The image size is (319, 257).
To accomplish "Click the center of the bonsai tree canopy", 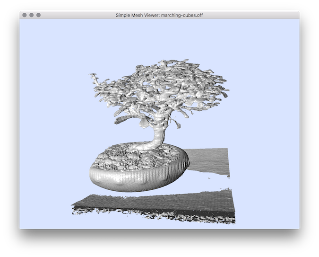I will pos(161,88).
